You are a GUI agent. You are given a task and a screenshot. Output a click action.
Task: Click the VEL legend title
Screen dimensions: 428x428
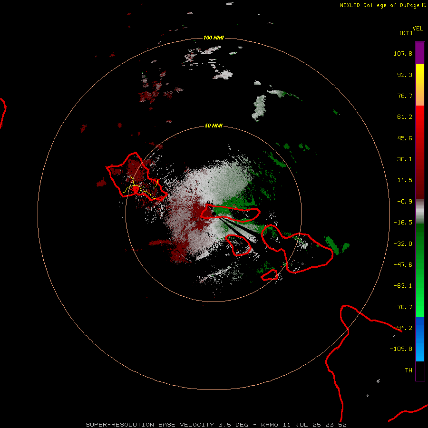click(418, 29)
